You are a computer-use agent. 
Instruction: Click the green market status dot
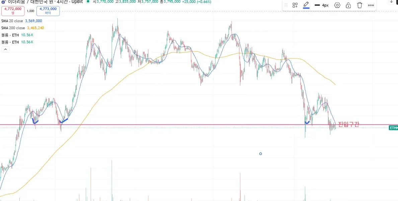[88, 2]
